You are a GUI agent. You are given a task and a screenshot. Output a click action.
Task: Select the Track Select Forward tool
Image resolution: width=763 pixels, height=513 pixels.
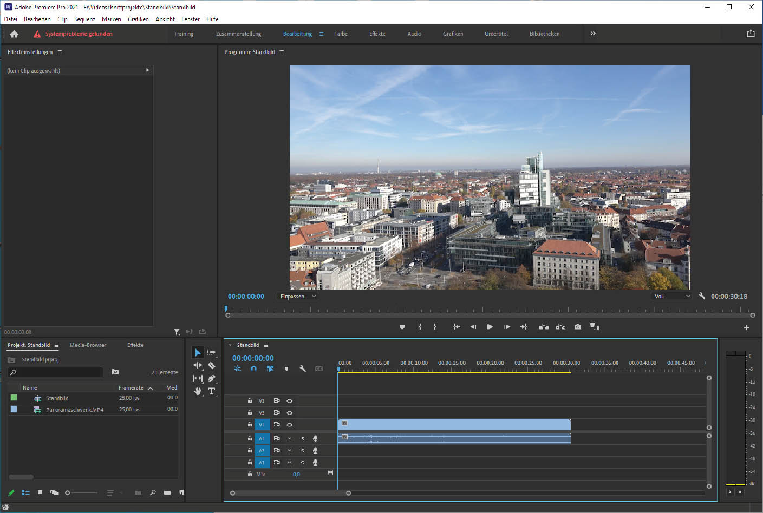point(212,352)
